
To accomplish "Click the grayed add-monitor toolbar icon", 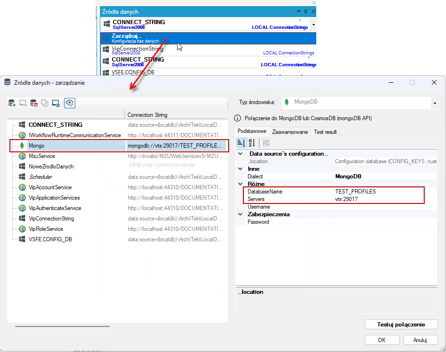I will [x=23, y=103].
